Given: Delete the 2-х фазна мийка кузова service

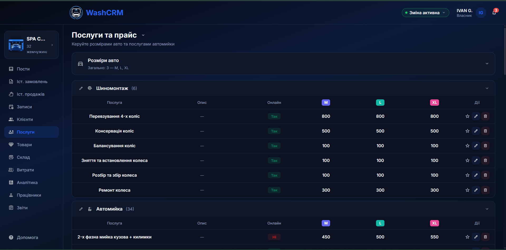Looking at the screenshot, I should (x=485, y=237).
